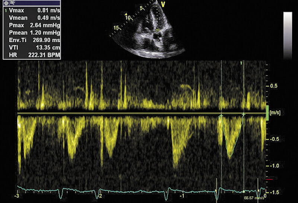Screen dimensions: 298x203
Task: Click the red marker on the velocity scale
Action: 269,179
